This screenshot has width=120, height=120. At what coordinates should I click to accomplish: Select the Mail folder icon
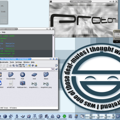point(22,76)
